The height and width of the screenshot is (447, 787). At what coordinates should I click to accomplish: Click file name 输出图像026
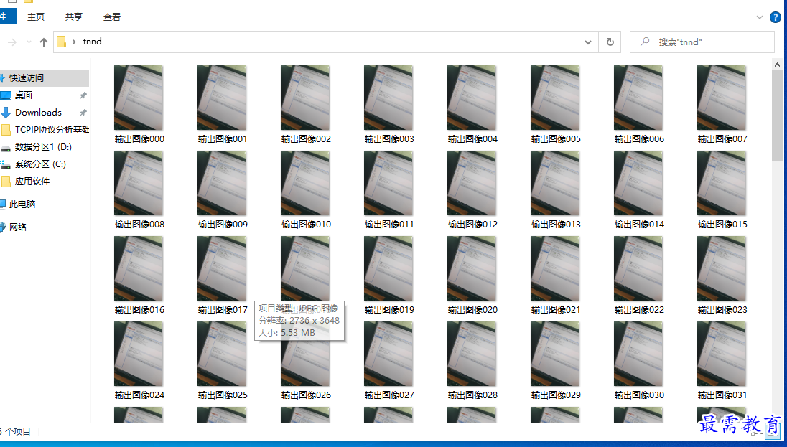(x=306, y=395)
